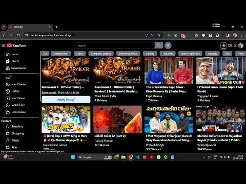Click the search input field
Image resolution: width=246 pixels, height=184 pixels.
(115, 45)
